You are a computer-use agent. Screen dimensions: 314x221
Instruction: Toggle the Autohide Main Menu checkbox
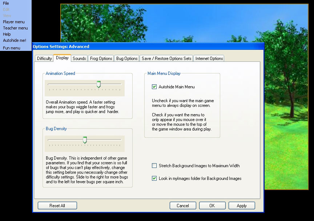pyautogui.click(x=154, y=87)
